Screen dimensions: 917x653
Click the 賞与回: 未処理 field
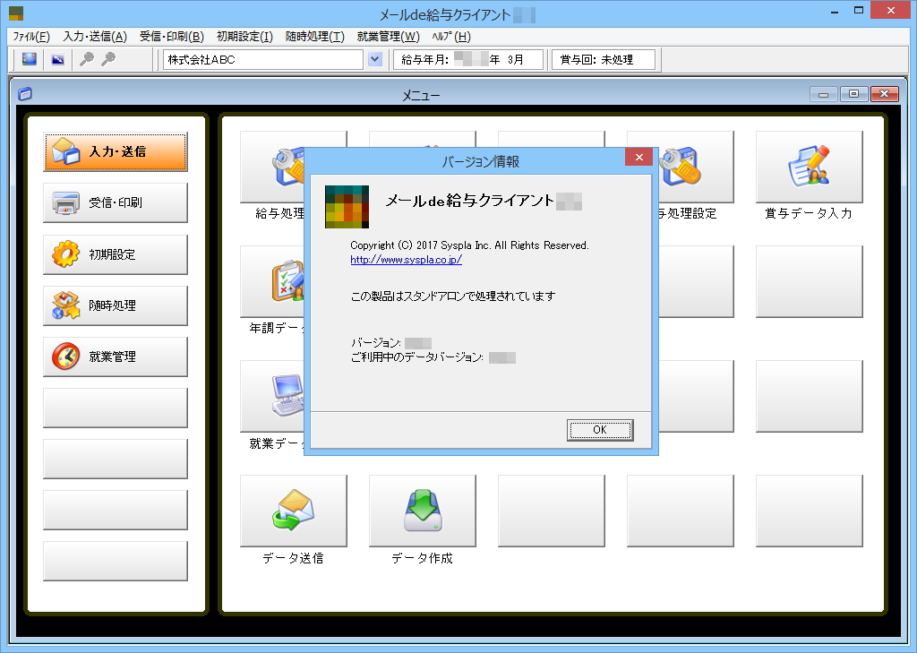pos(604,59)
